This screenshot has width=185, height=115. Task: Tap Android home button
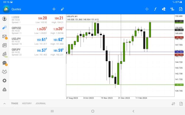[93, 111]
